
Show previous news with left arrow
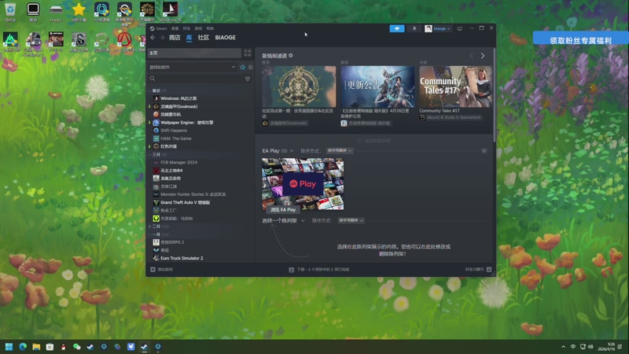coord(471,56)
